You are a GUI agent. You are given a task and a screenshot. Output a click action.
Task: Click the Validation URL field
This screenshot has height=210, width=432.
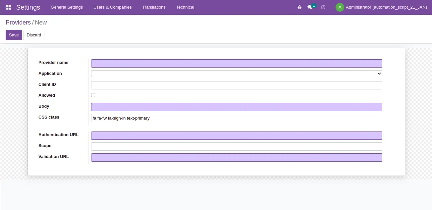[x=237, y=157]
